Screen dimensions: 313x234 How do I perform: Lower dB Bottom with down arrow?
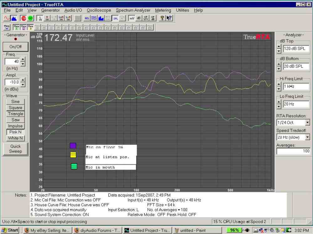click(279, 69)
